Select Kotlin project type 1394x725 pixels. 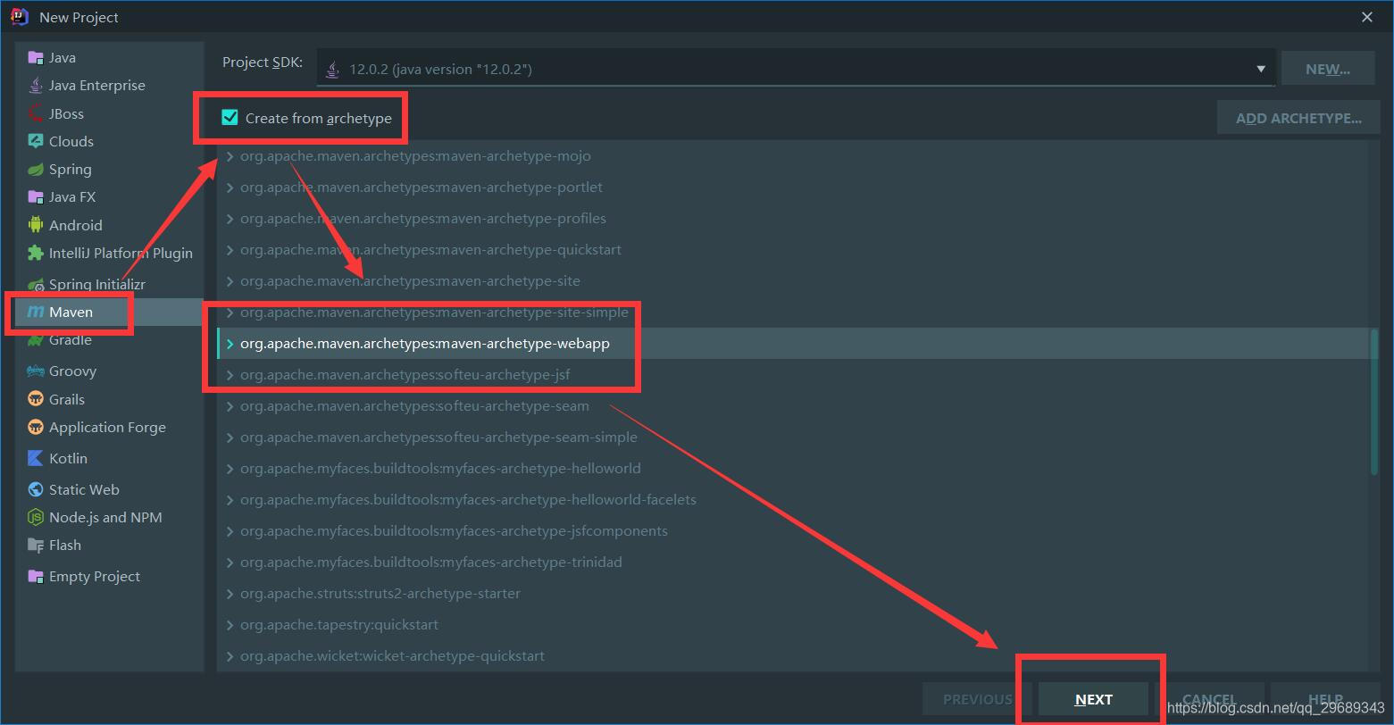[x=109, y=458]
